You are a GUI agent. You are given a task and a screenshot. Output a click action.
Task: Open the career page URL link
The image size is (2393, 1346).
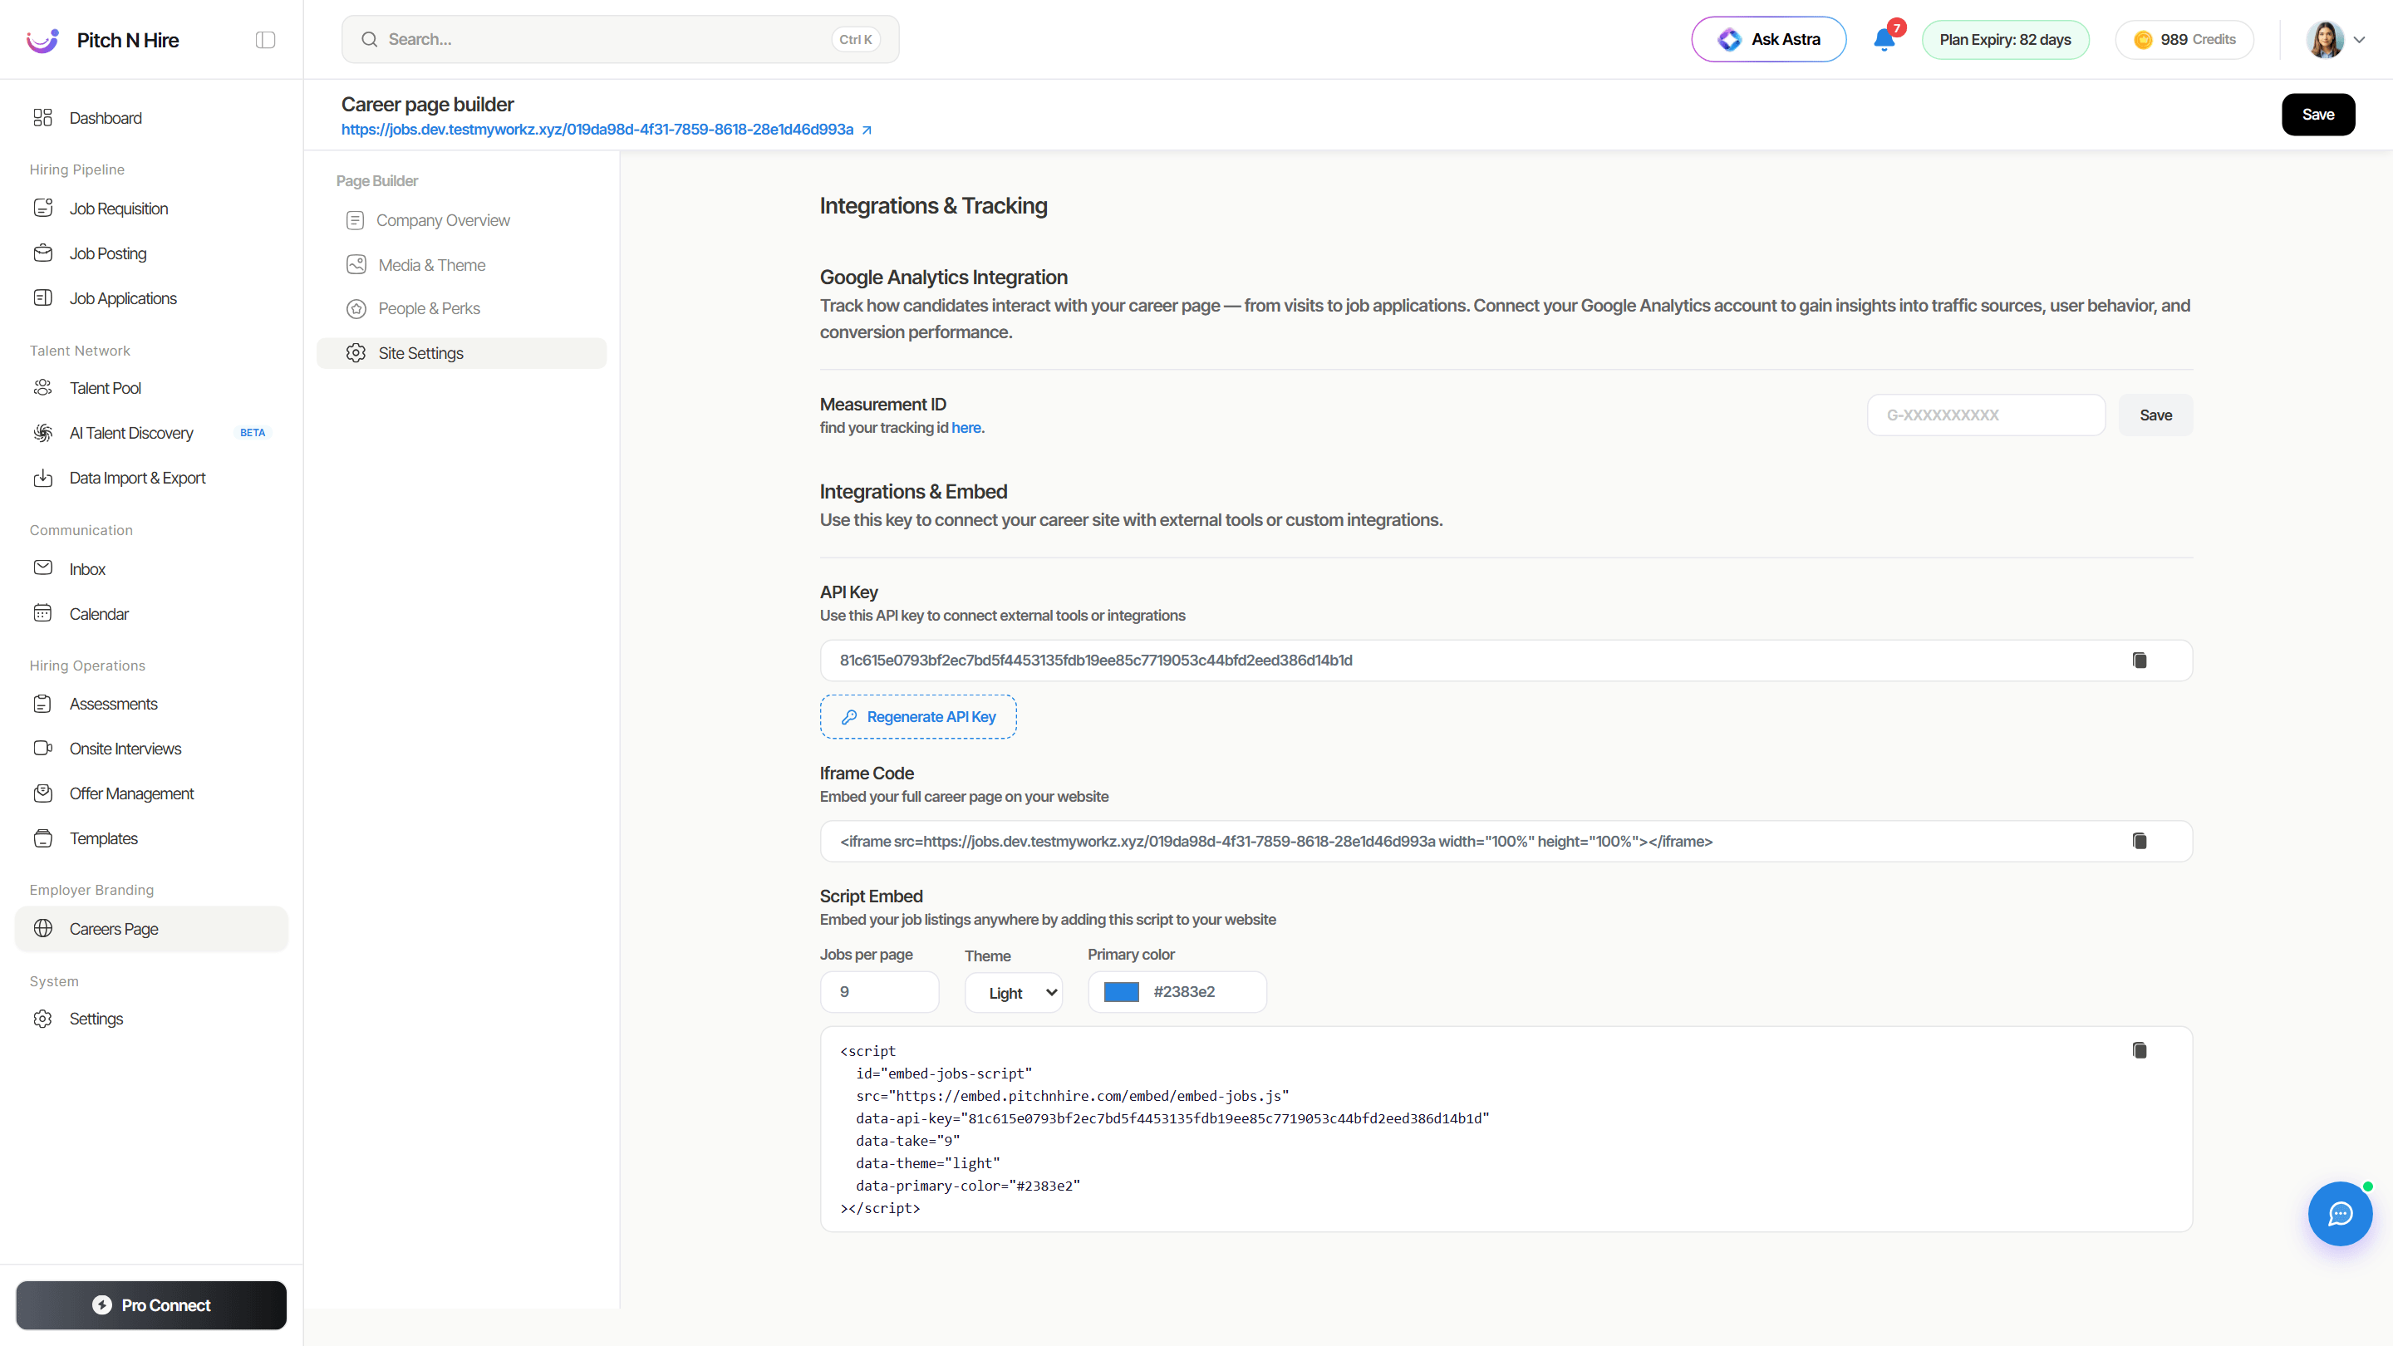[597, 130]
